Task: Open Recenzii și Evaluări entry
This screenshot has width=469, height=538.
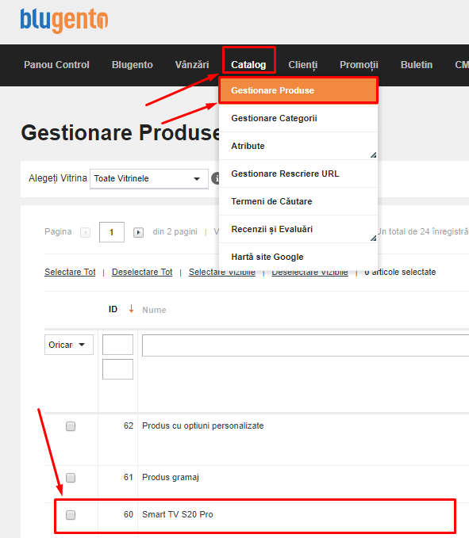Action: coord(298,229)
